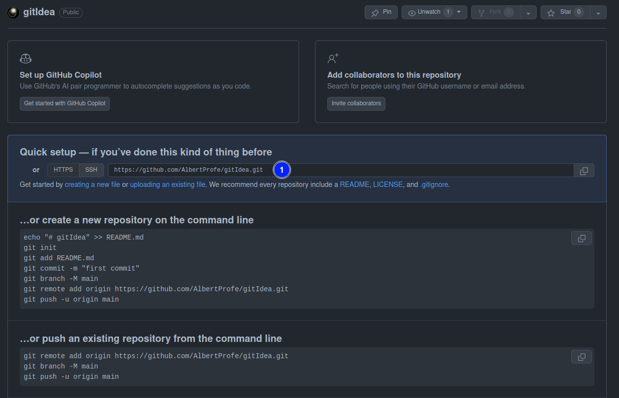Click Get started with GitHub Copilot
The image size is (619, 398).
(x=65, y=104)
